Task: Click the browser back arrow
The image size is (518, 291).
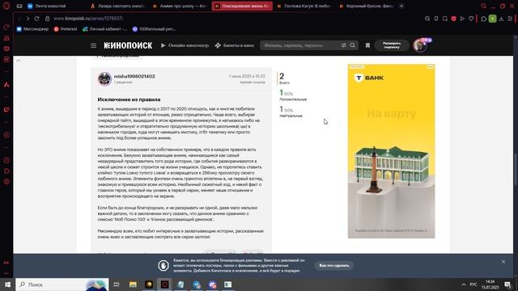Action: click(x=19, y=19)
